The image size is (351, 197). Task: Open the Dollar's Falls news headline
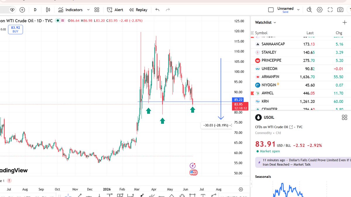click(303, 162)
